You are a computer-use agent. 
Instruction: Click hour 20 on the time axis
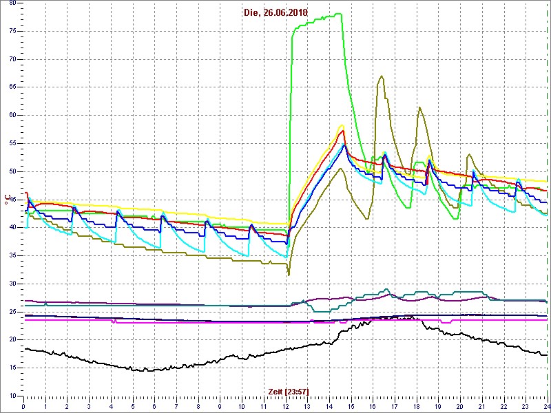(x=460, y=406)
